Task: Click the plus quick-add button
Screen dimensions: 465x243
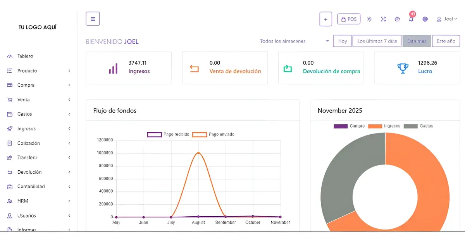Action: tap(325, 19)
